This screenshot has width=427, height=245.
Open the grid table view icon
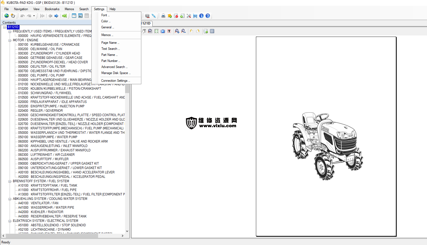(212, 31)
